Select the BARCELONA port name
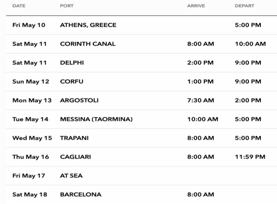Screen dimensions: 277x204 [81, 194]
